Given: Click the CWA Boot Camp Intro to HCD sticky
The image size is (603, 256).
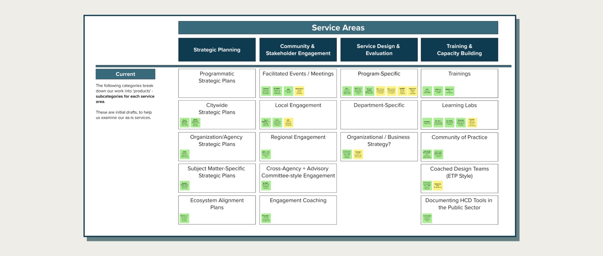Looking at the screenshot, I should click(438, 91).
